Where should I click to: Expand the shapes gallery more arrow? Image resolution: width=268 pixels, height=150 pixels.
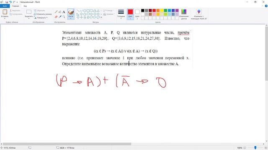101,17
